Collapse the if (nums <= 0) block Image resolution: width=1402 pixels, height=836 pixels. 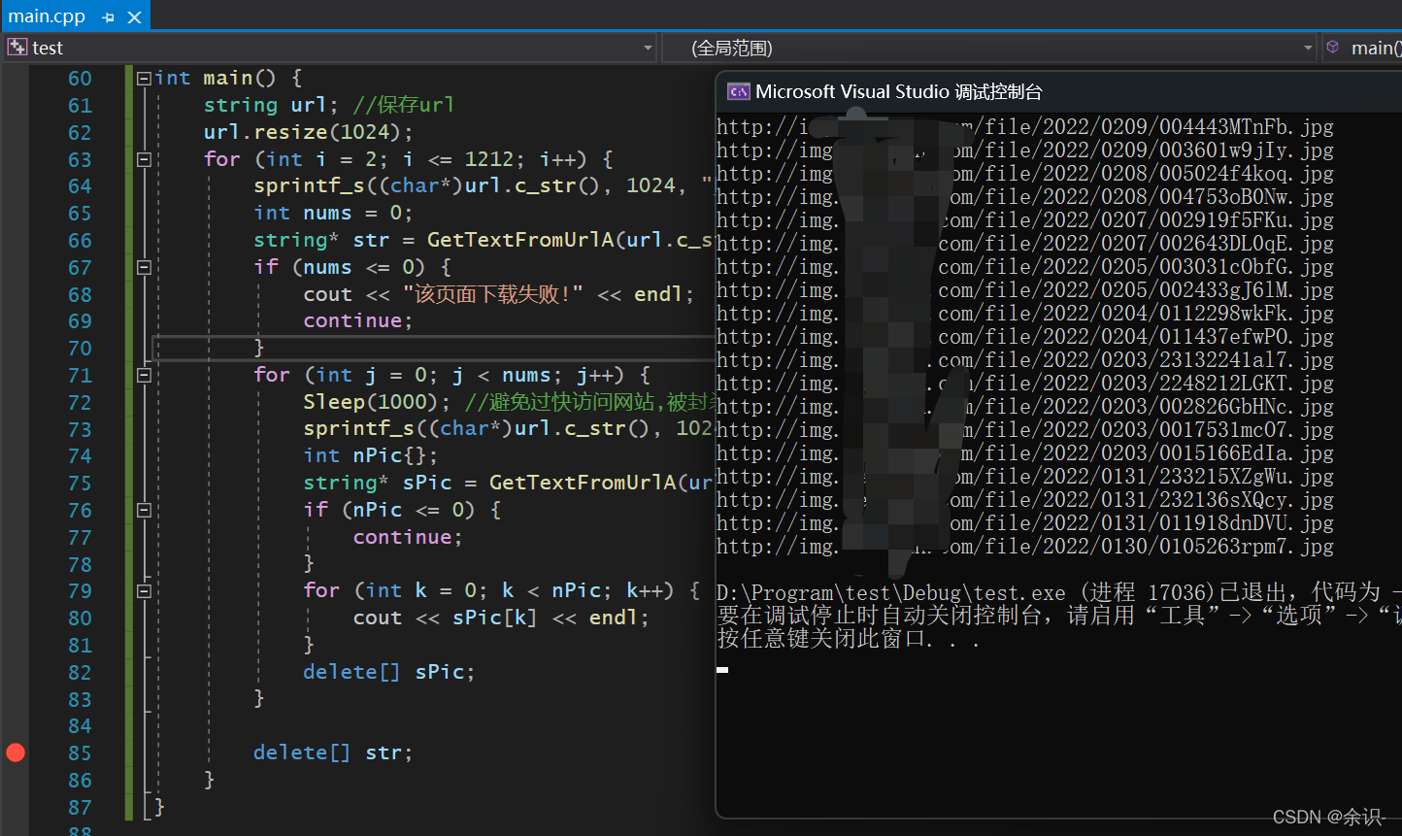[144, 267]
